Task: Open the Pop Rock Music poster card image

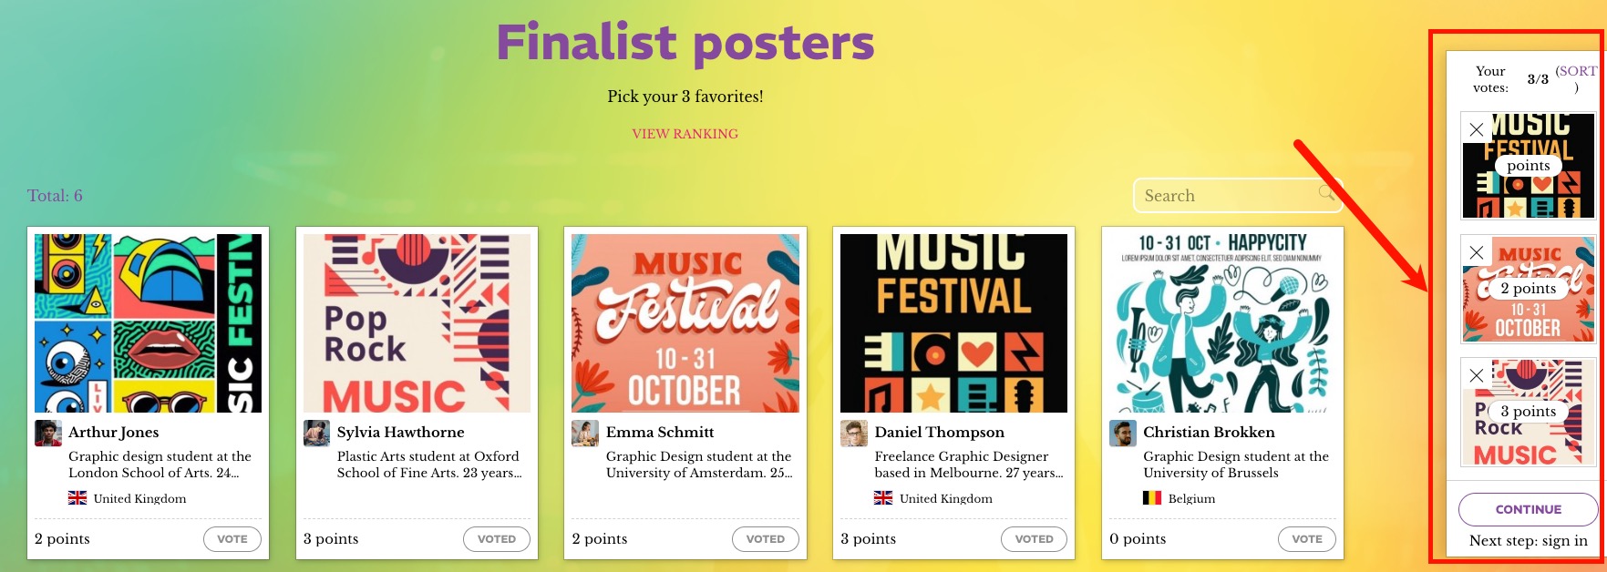Action: pyautogui.click(x=417, y=323)
